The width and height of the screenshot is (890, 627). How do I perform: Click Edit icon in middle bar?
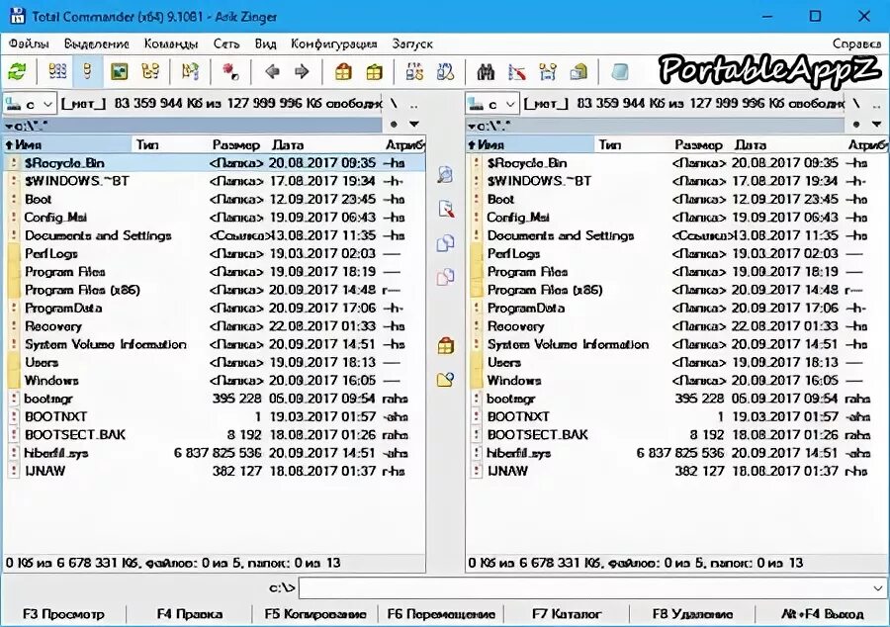point(446,209)
